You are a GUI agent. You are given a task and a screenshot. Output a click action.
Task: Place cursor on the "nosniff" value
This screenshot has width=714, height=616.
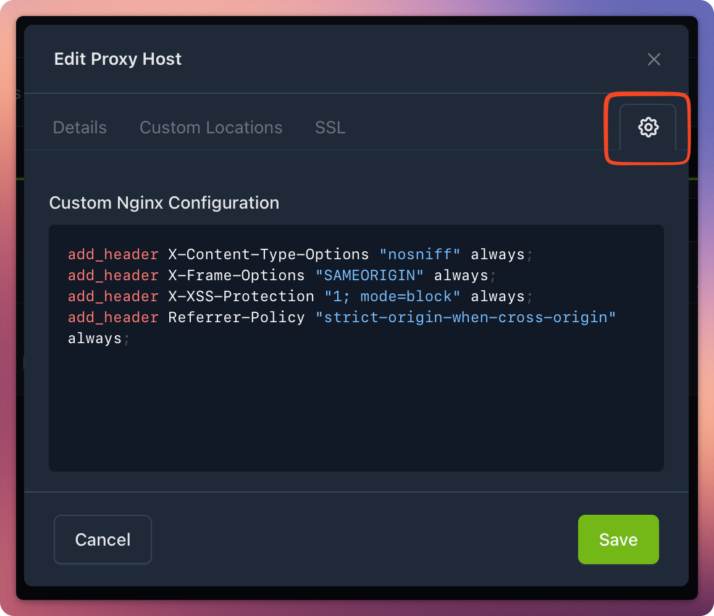click(x=420, y=254)
